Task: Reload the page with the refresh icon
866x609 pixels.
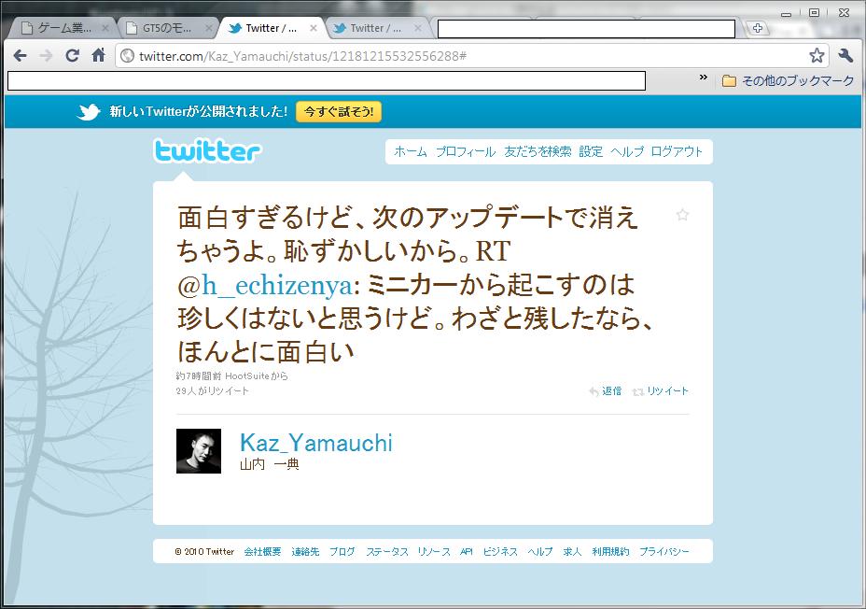Action: pyautogui.click(x=72, y=55)
